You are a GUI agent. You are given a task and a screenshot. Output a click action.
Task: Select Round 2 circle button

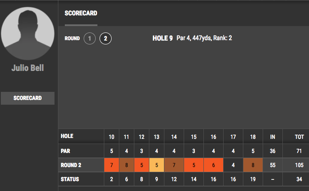(x=106, y=38)
